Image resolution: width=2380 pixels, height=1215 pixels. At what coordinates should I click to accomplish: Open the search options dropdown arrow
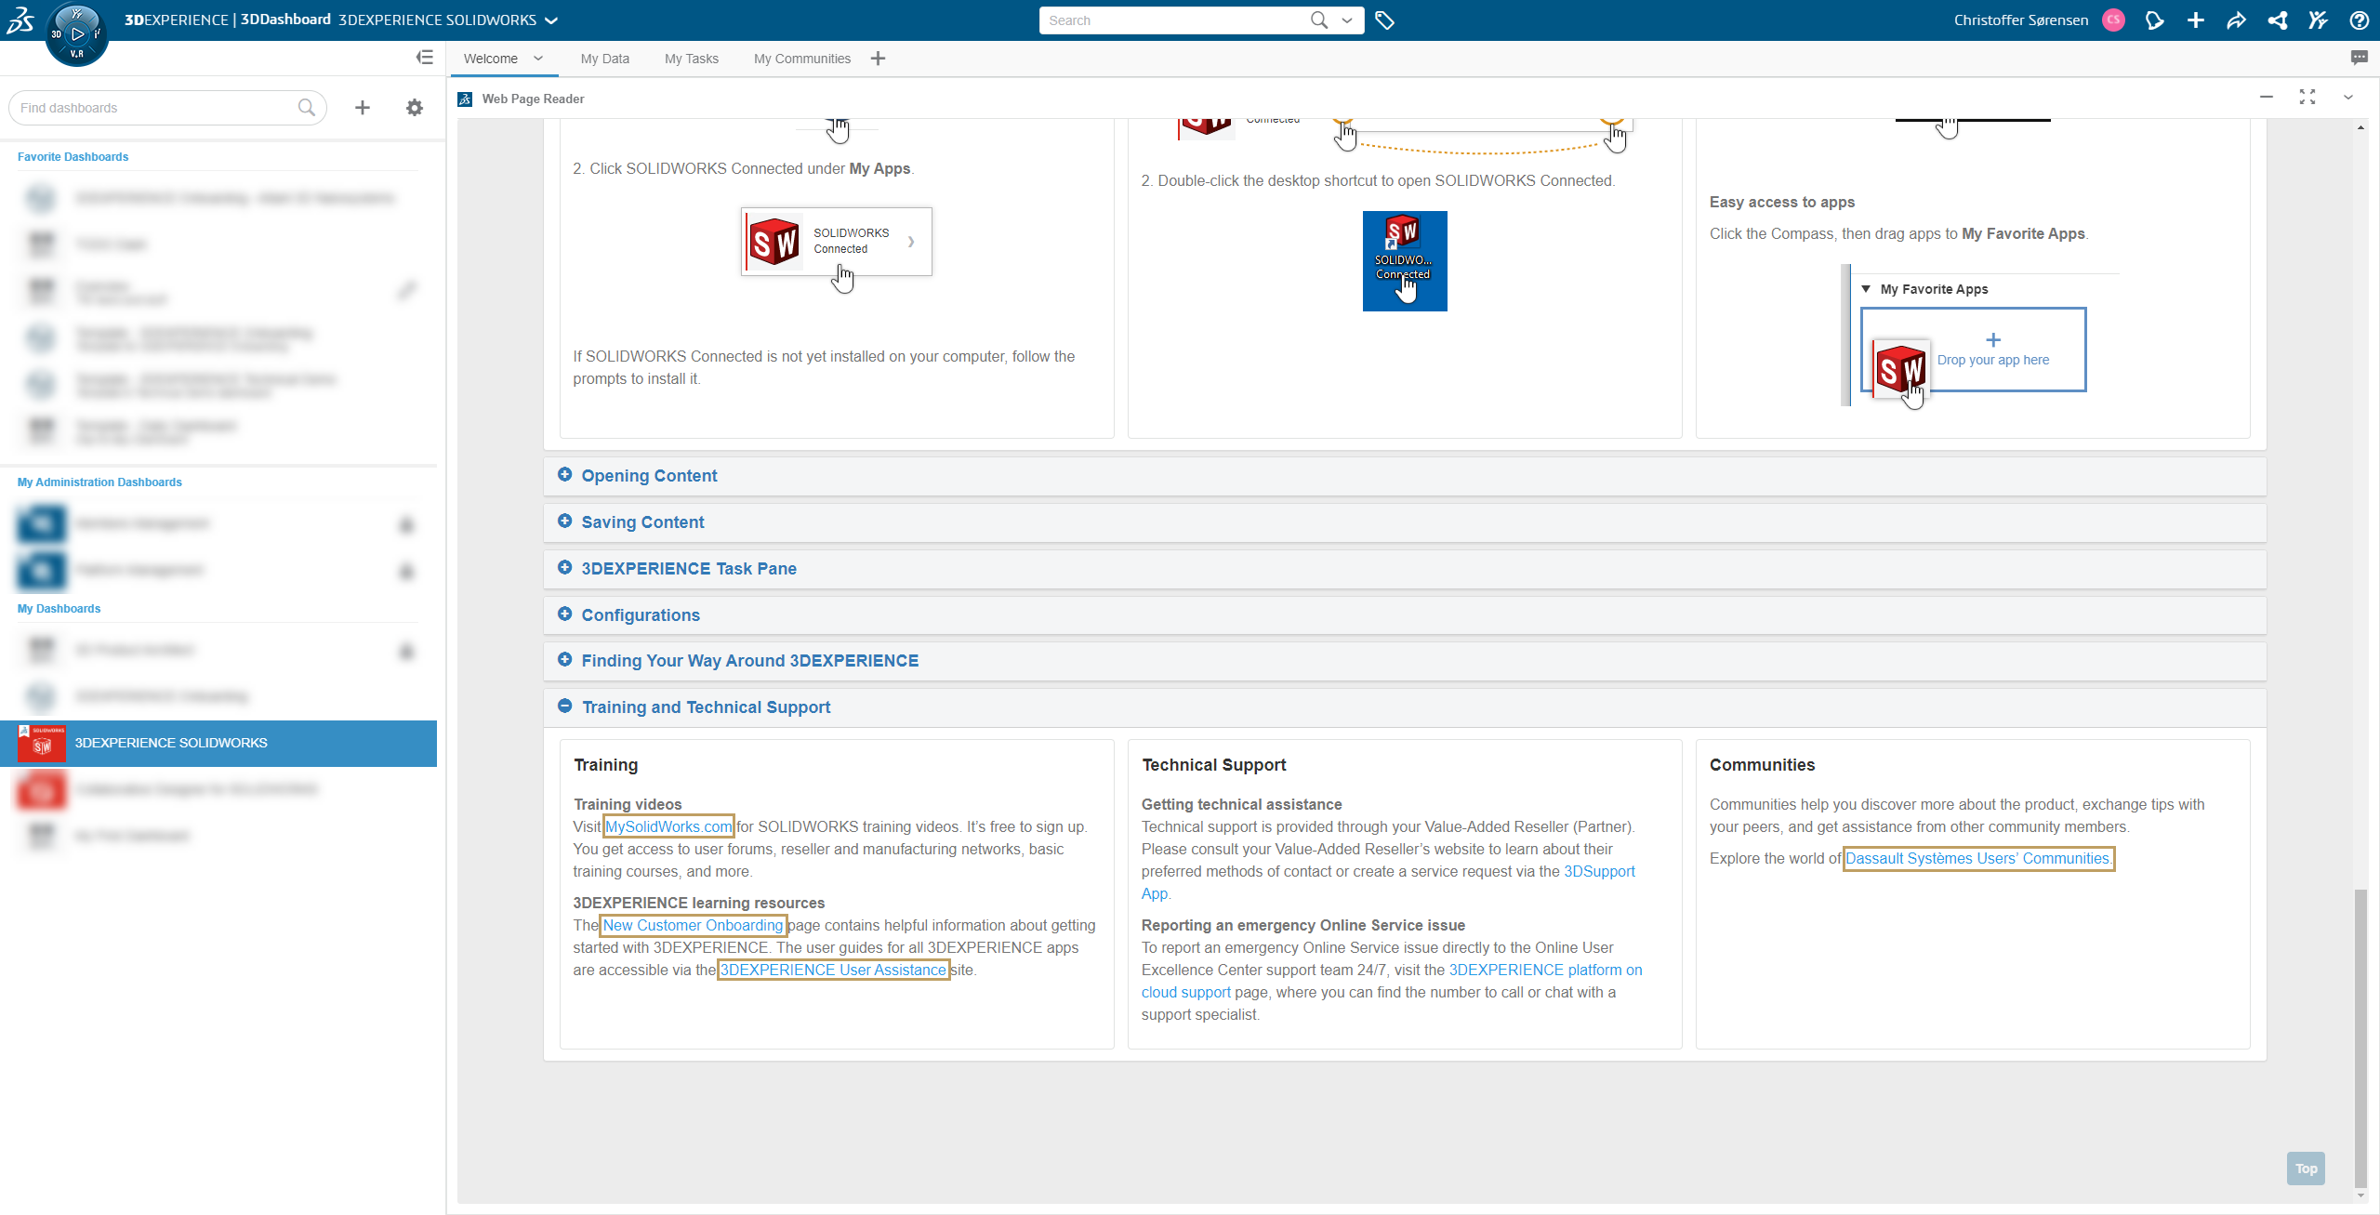pyautogui.click(x=1347, y=20)
